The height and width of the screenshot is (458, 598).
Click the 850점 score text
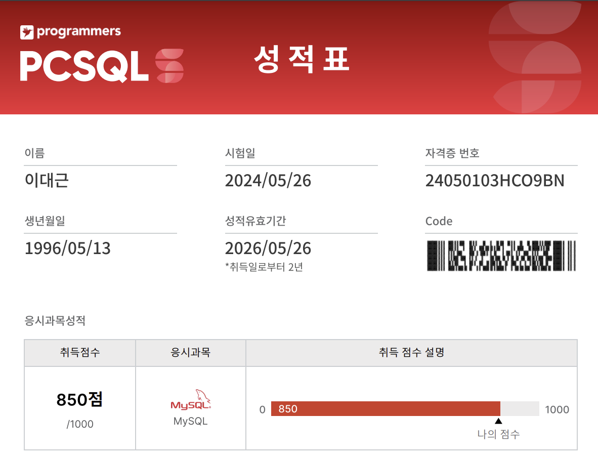click(x=79, y=400)
